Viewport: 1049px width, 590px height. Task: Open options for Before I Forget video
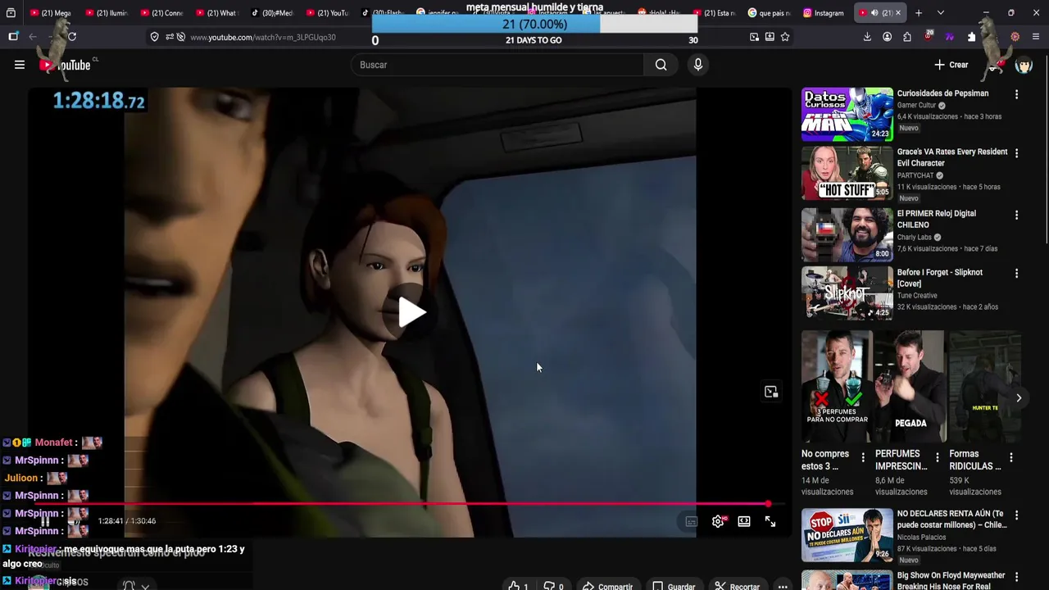pyautogui.click(x=1016, y=274)
